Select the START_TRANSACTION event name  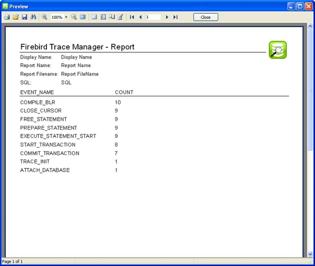pos(48,145)
